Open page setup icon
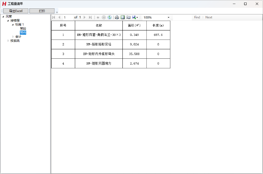The height and width of the screenshot is (174, 263). (x=128, y=17)
